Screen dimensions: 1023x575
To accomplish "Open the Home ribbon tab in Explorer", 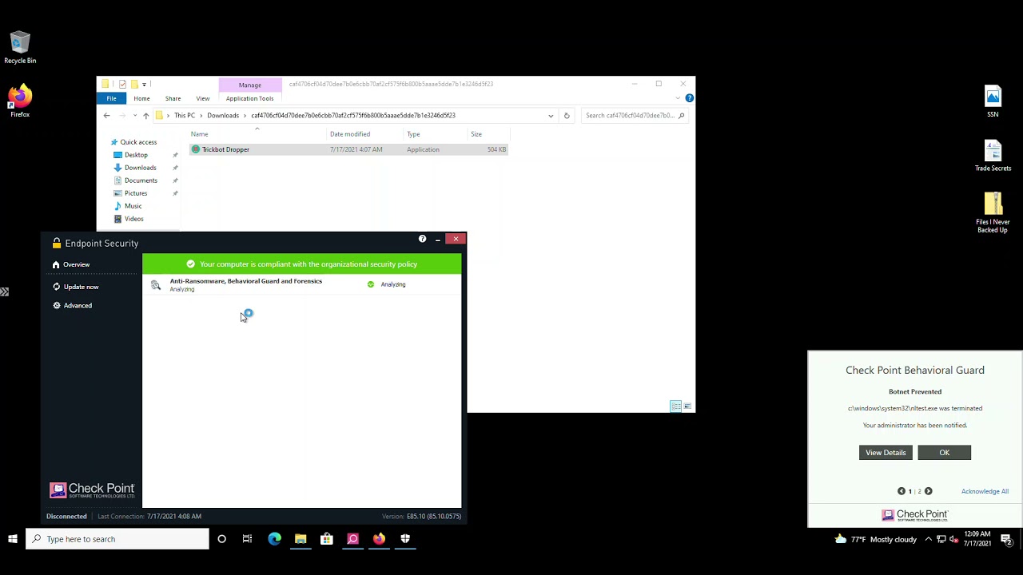I will [x=141, y=98].
